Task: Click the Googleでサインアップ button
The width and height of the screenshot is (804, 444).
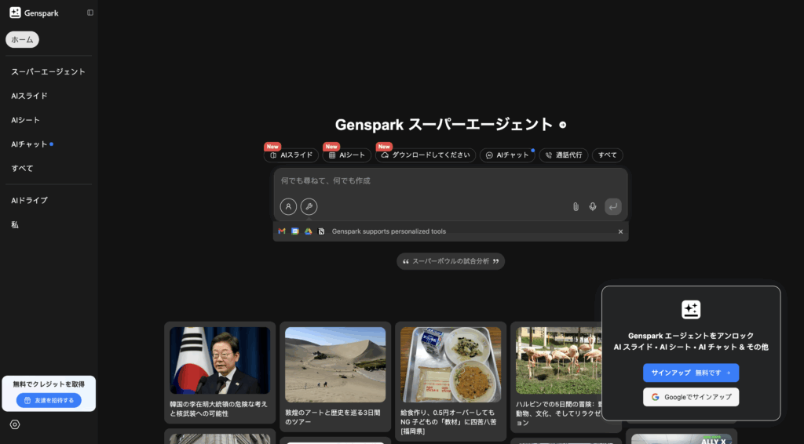Action: coord(691,397)
